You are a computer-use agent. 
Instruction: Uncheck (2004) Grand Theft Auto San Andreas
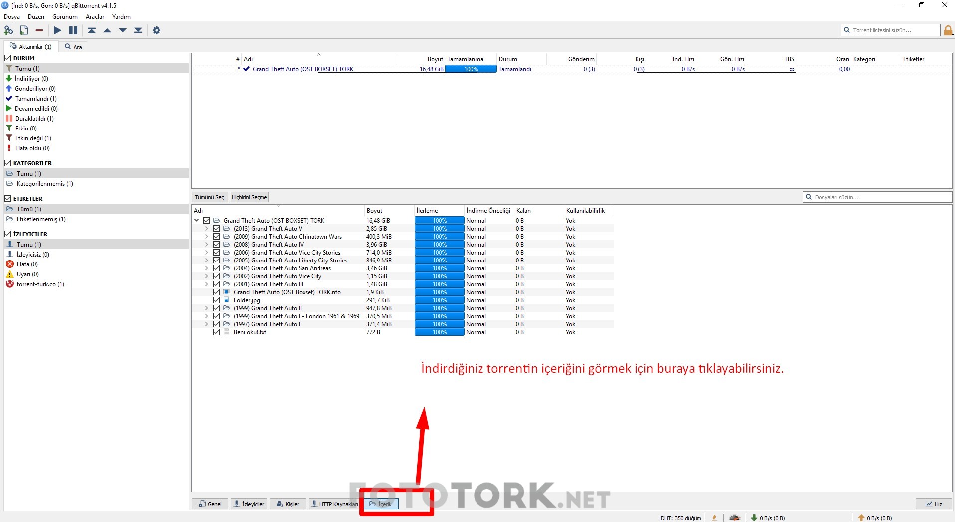pos(216,268)
